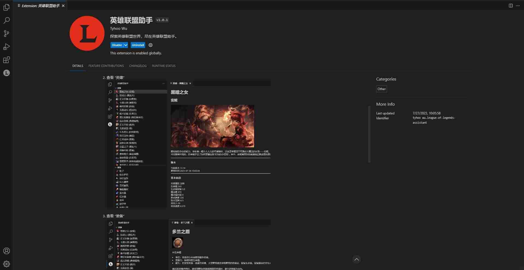Click the description 探索英雄联盟世界 text

tap(144, 36)
